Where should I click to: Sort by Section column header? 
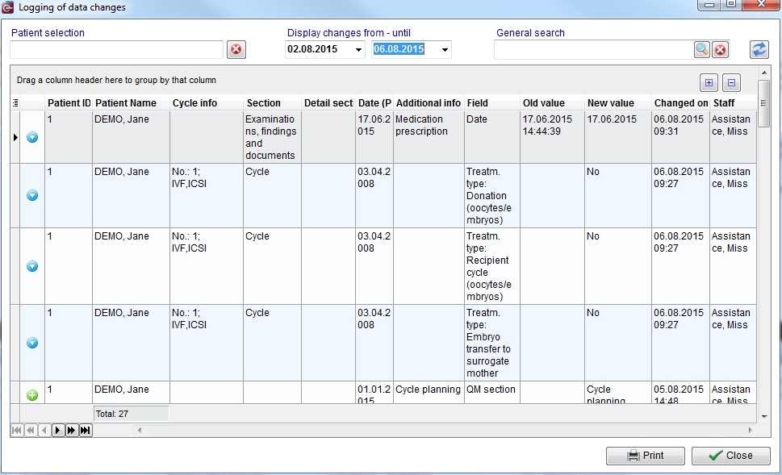pos(272,103)
